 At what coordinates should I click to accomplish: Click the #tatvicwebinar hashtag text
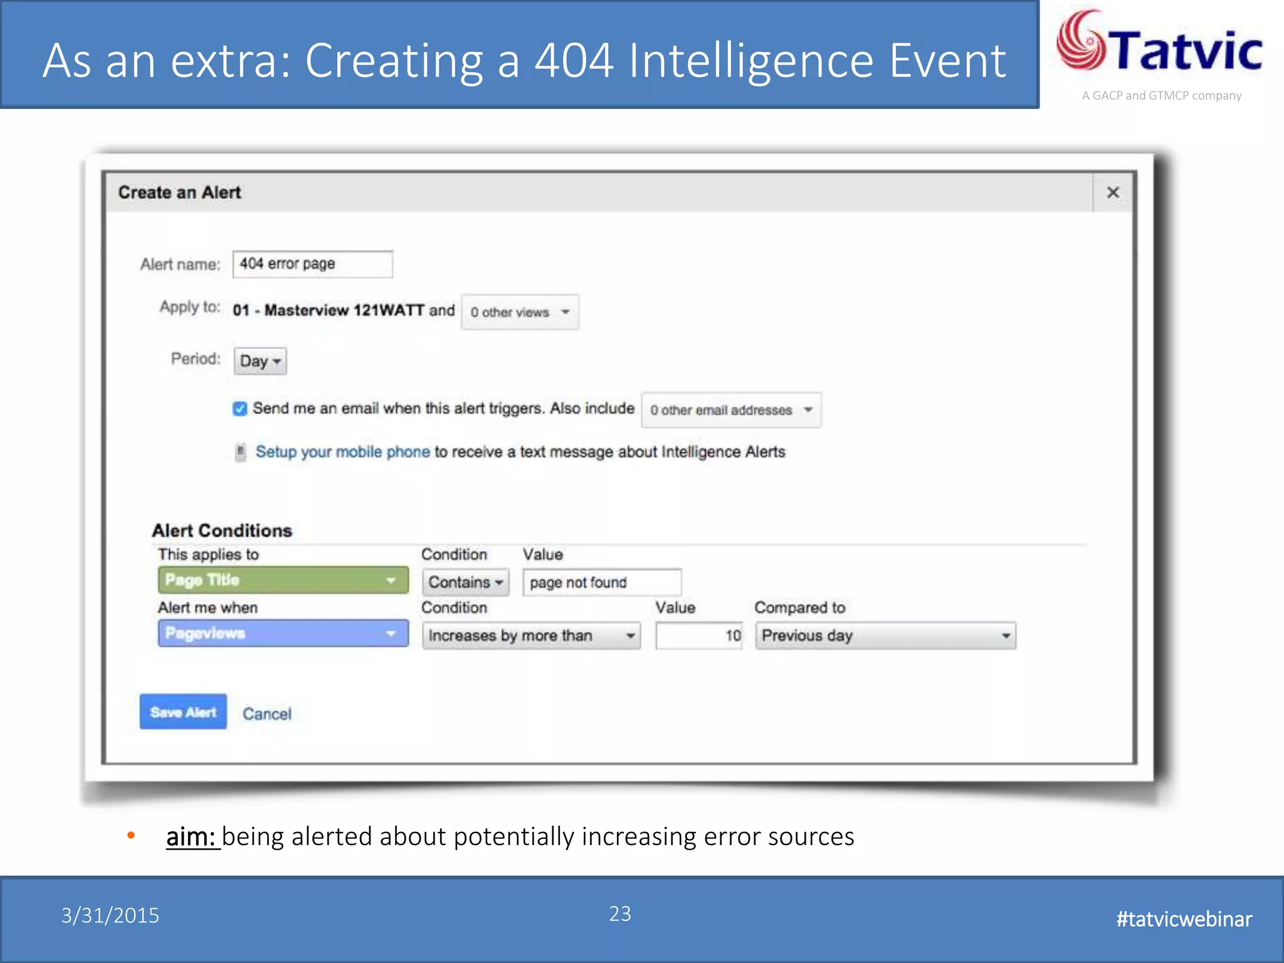[x=1184, y=919]
